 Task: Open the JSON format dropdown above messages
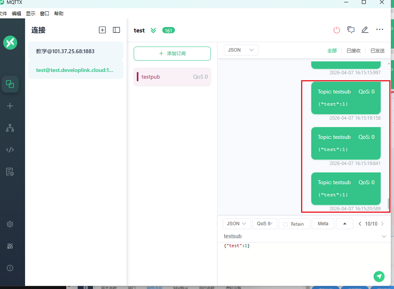click(x=241, y=50)
